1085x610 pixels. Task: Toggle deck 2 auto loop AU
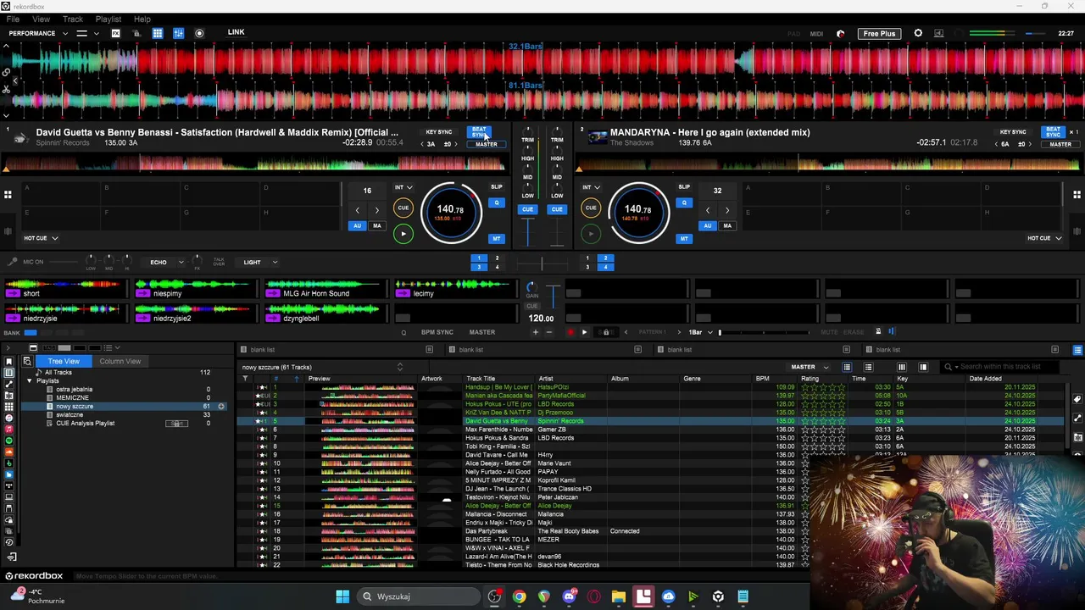(x=707, y=226)
